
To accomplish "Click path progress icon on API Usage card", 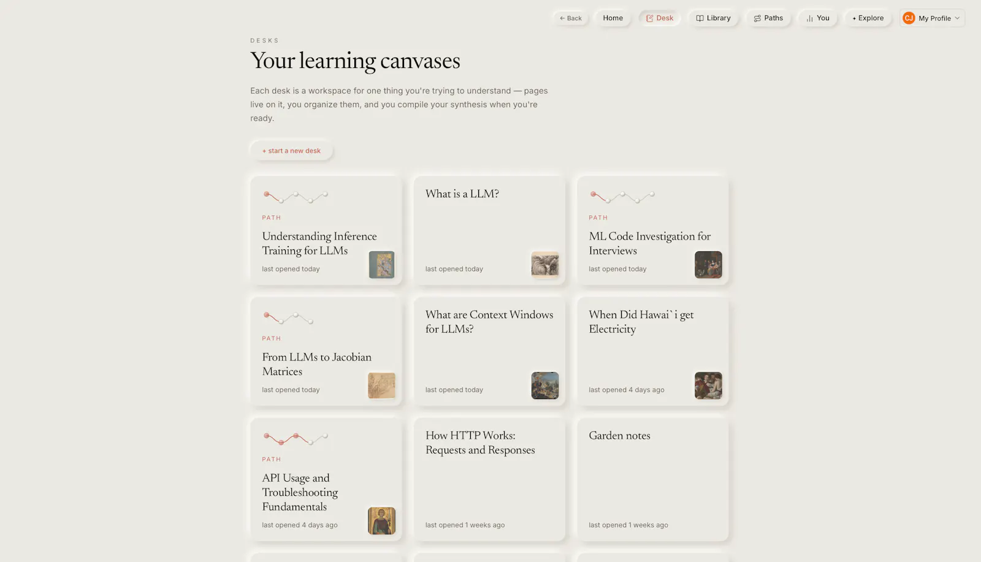I will [296, 438].
